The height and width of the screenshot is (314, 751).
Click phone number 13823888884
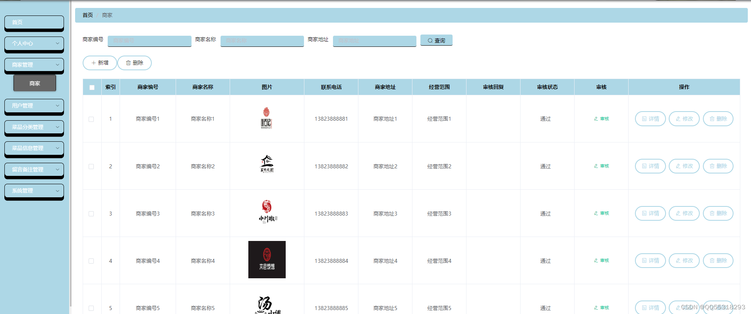(331, 261)
